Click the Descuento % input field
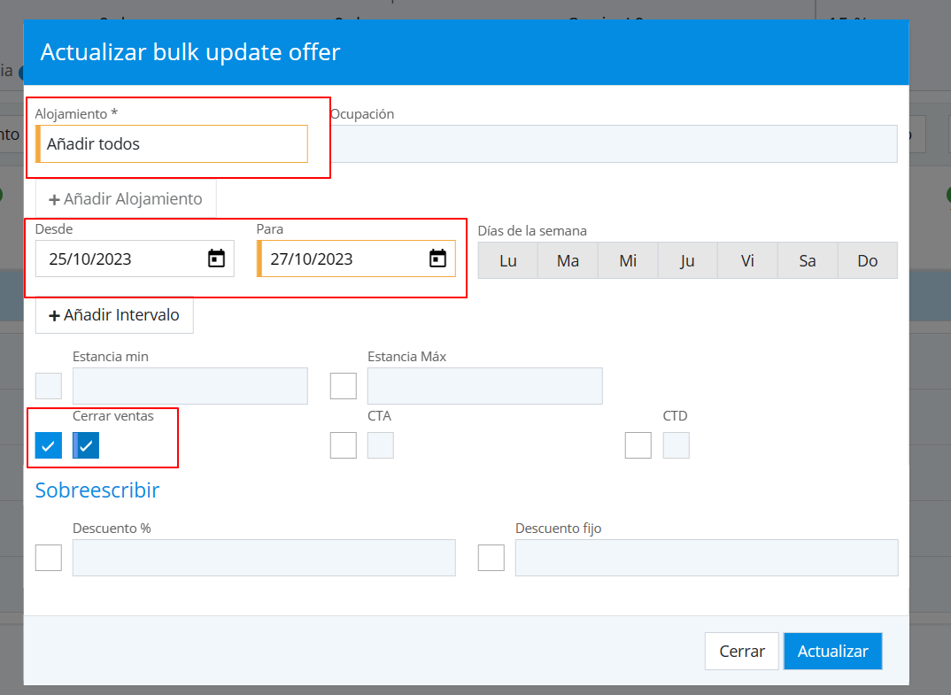 pos(264,558)
